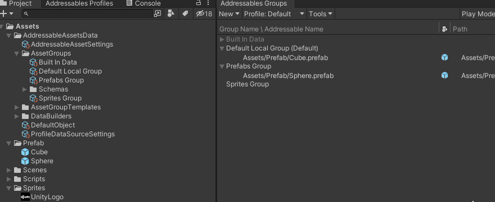This screenshot has height=202, width=495.
Task: Expand the DataBuilders folder arrow
Action: (x=17, y=116)
